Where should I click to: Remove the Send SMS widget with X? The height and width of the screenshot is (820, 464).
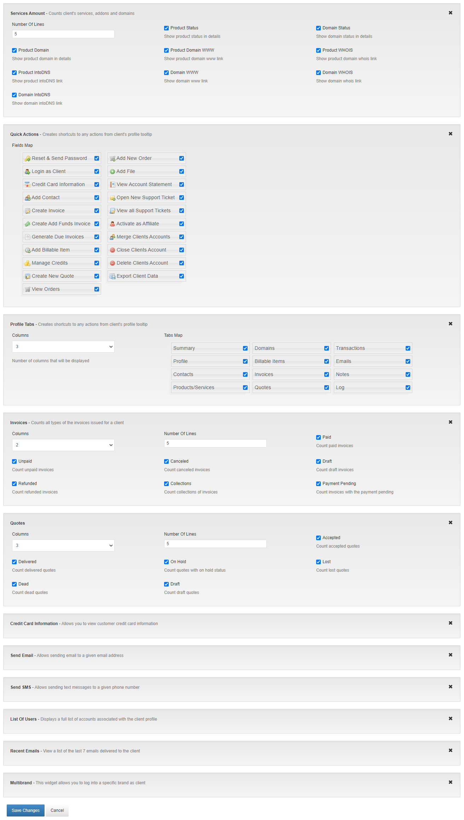click(x=450, y=687)
